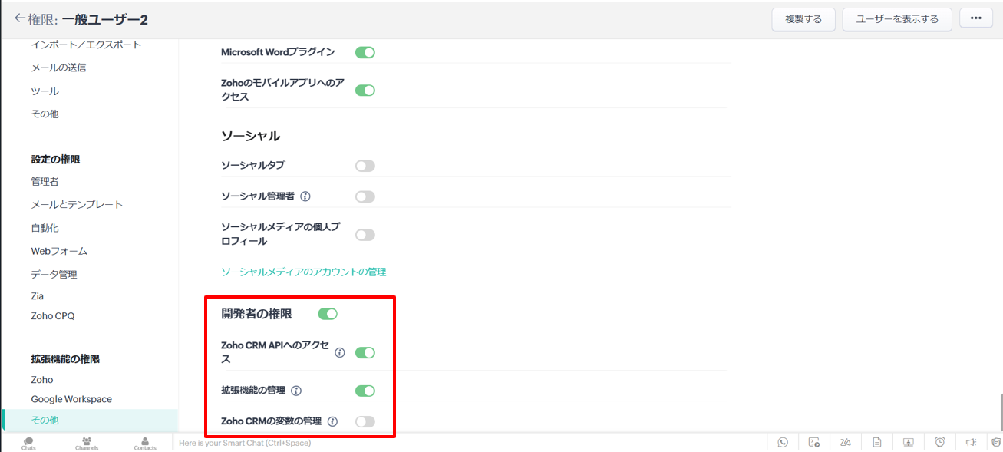Open ソーシャルメディアのアカウントの管理 link
Viewport: 1003px width, 452px height.
pos(303,272)
